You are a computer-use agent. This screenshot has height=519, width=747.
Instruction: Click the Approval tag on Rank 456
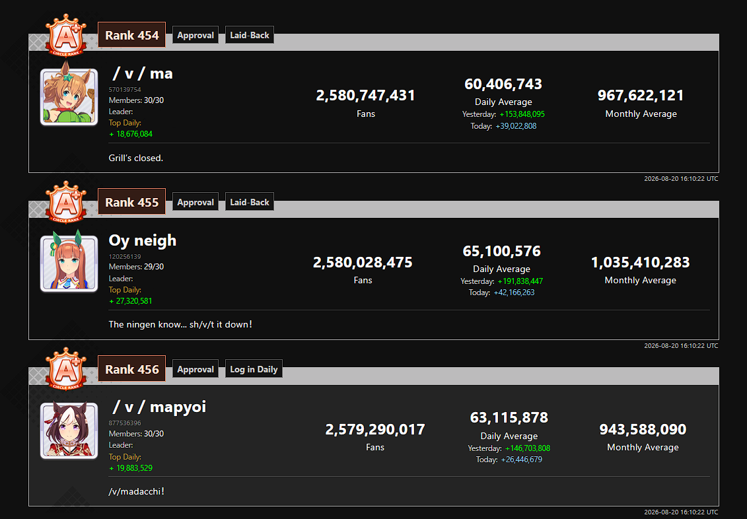pos(196,369)
